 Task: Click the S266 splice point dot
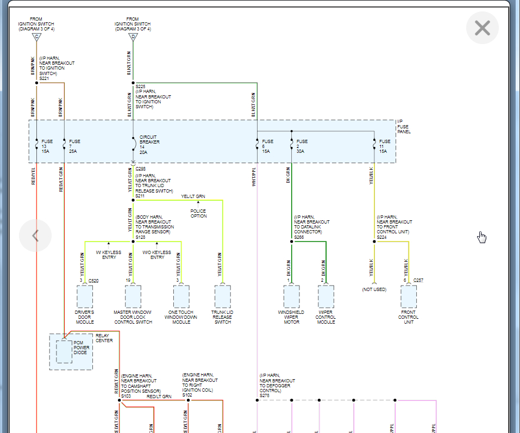pos(292,242)
